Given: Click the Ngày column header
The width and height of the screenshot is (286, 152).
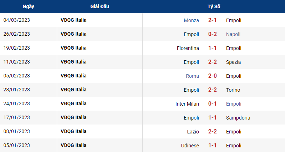Looking at the screenshot, I should (x=28, y=6).
